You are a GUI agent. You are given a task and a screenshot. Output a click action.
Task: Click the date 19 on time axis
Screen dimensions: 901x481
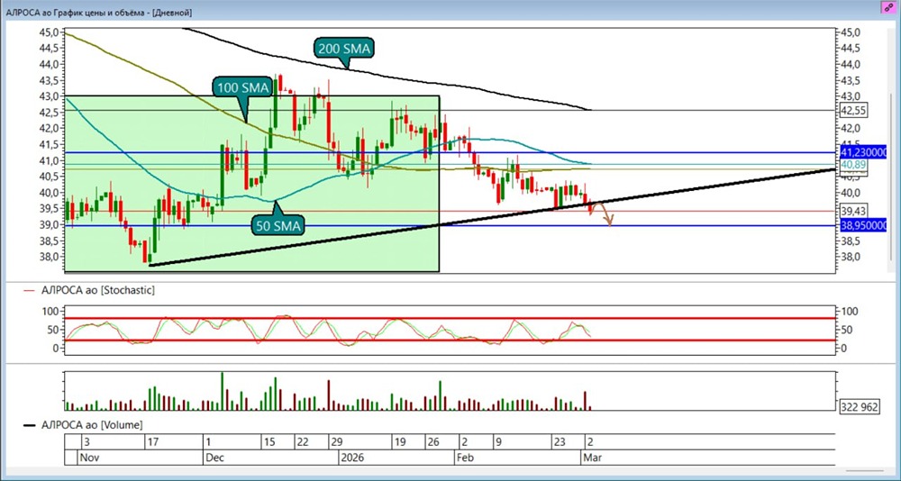pyautogui.click(x=399, y=442)
